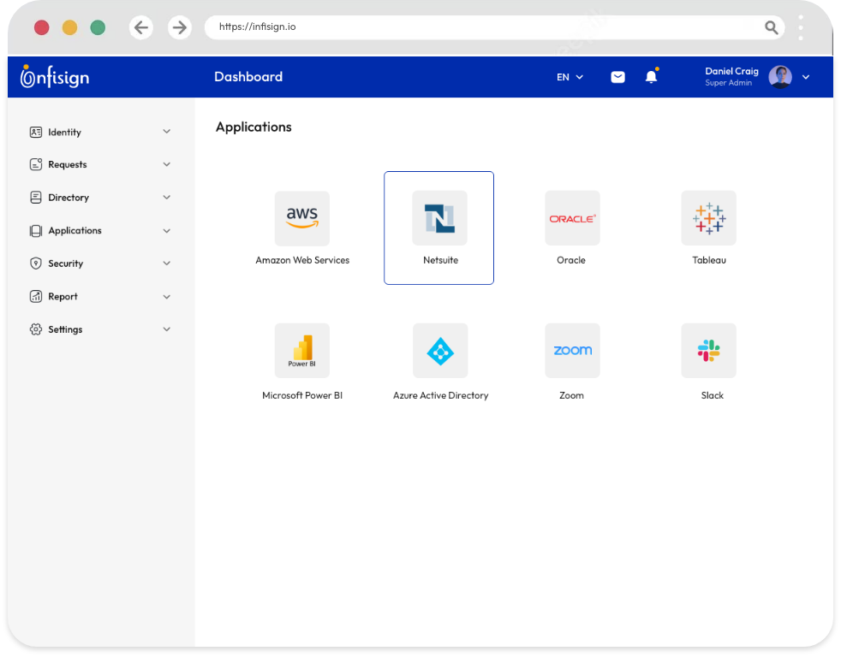The width and height of the screenshot is (841, 657).
Task: Select the Tableau app icon
Action: [708, 218]
